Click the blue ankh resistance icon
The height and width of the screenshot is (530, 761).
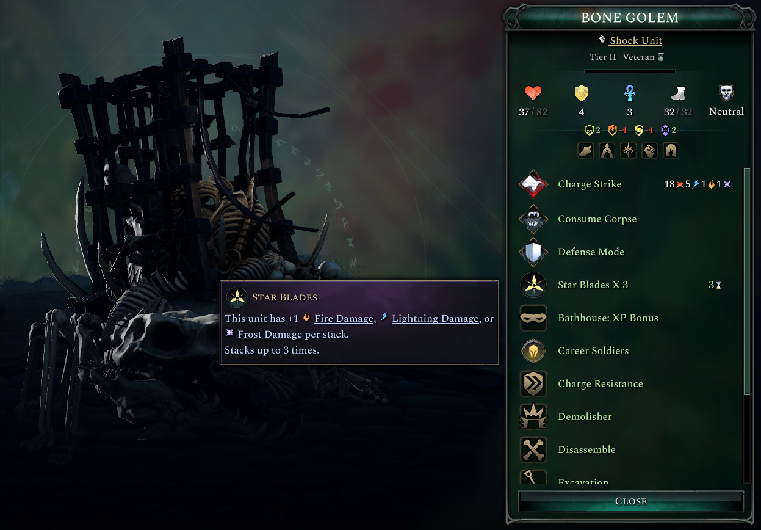coord(630,93)
